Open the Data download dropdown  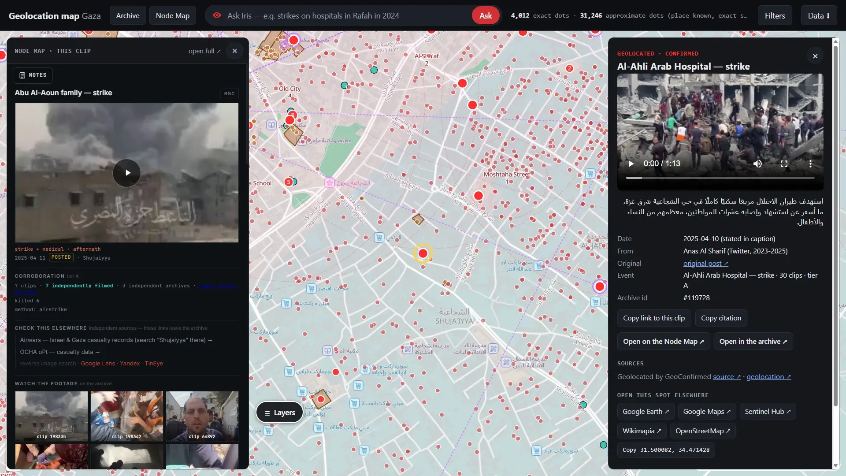pyautogui.click(x=819, y=15)
